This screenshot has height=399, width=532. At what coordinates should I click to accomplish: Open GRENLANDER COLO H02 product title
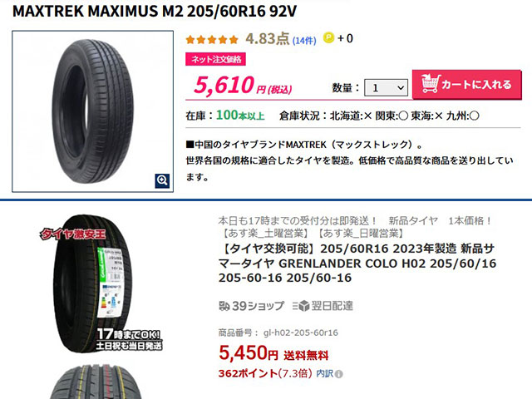tap(357, 264)
